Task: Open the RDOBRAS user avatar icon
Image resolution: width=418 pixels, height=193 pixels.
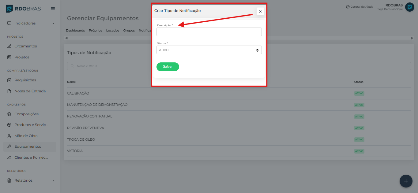Action: coord(409,7)
